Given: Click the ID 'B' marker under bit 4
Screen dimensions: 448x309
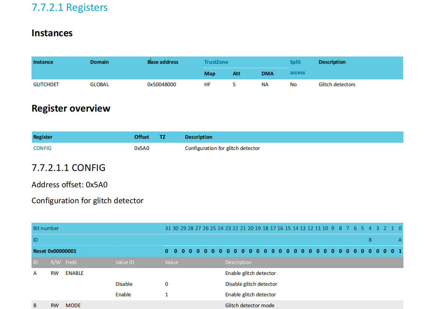Looking at the screenshot, I should click(370, 240).
